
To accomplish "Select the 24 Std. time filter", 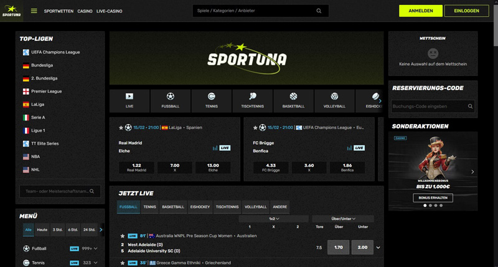I will 89,230.
